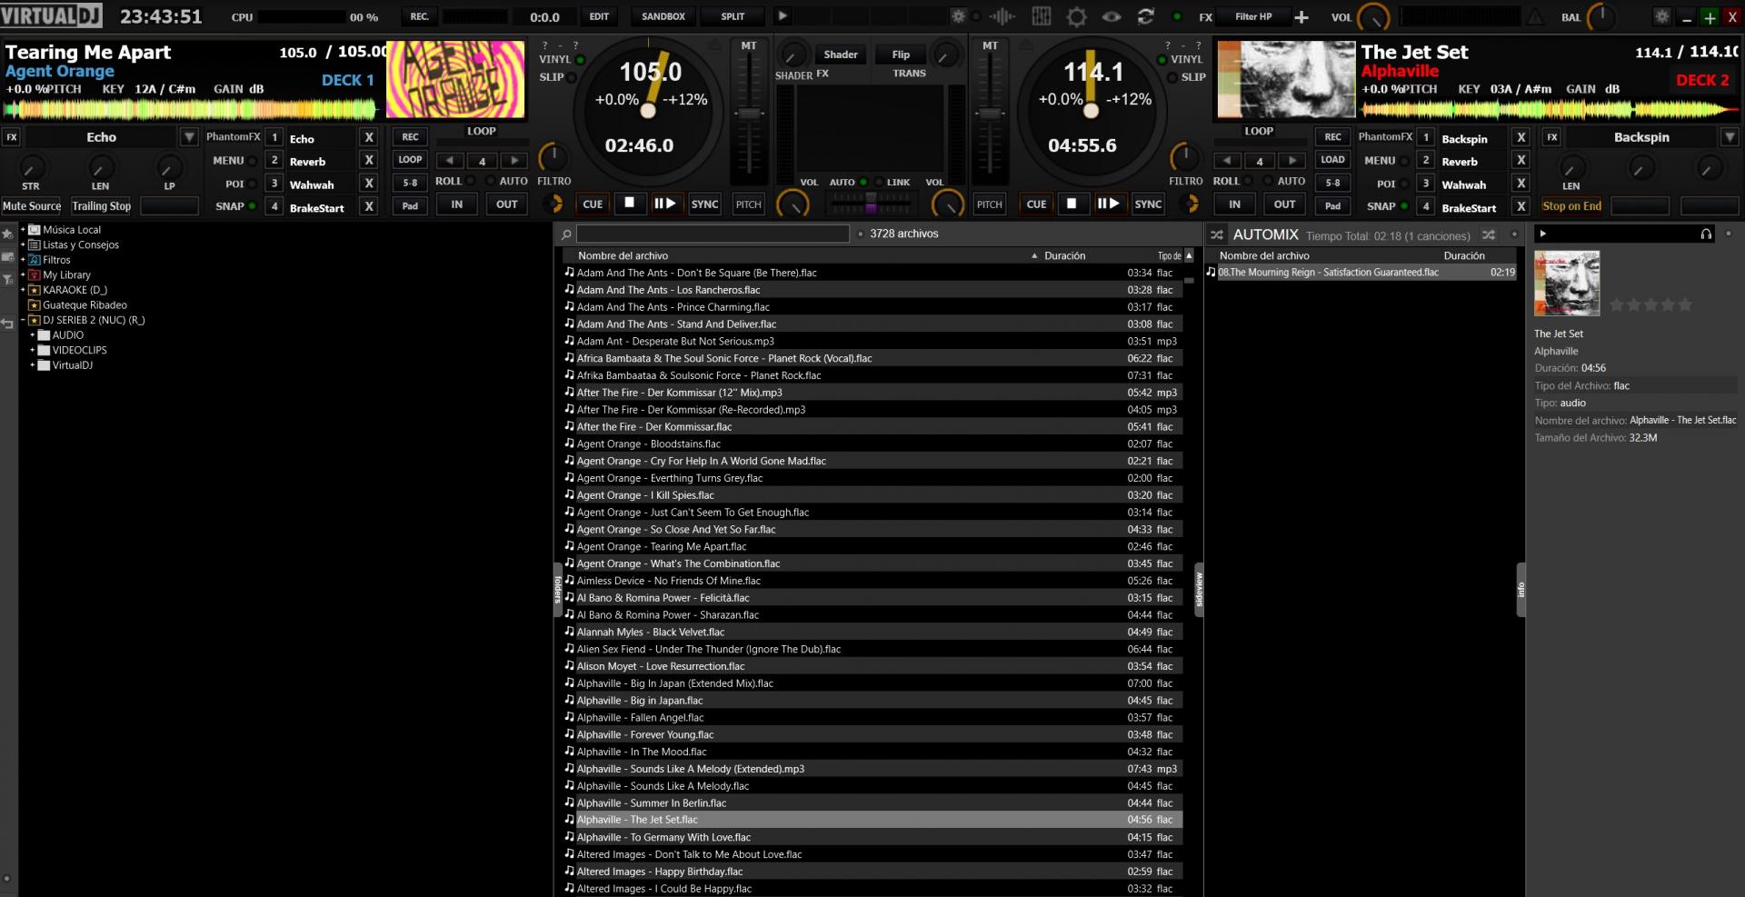Screen dimensions: 1745x897
Task: Click the filter funnel icon in left sidebar
Action: tap(8, 280)
